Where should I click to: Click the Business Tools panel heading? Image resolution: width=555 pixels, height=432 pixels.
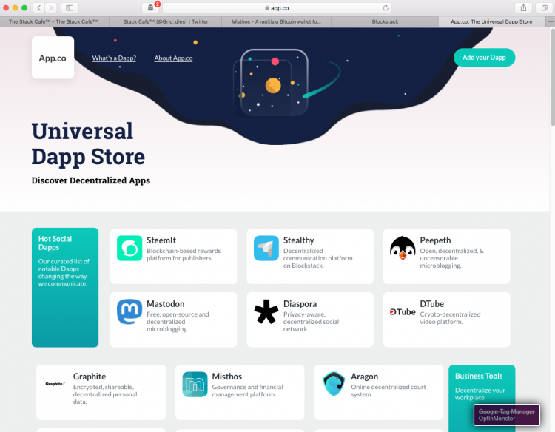pyautogui.click(x=479, y=376)
